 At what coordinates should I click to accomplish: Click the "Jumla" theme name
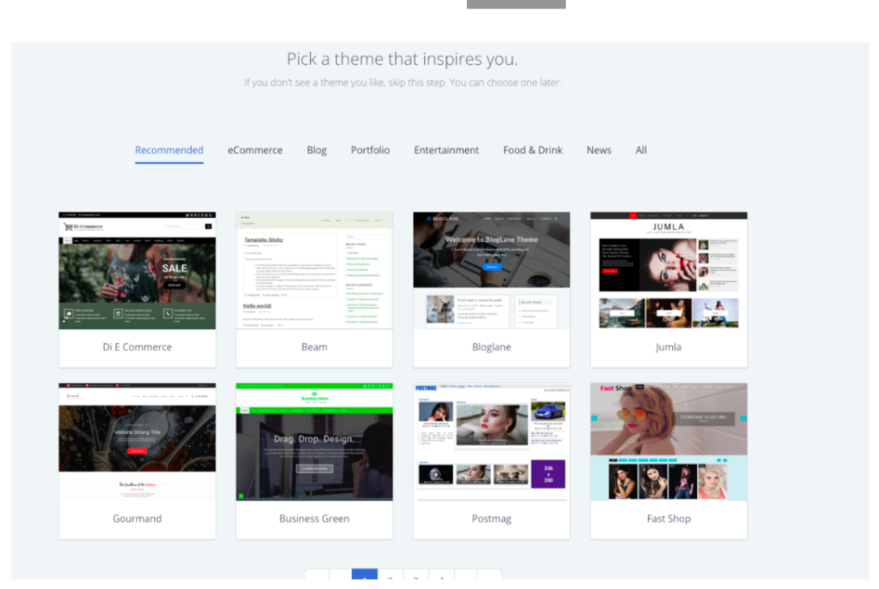click(x=669, y=347)
